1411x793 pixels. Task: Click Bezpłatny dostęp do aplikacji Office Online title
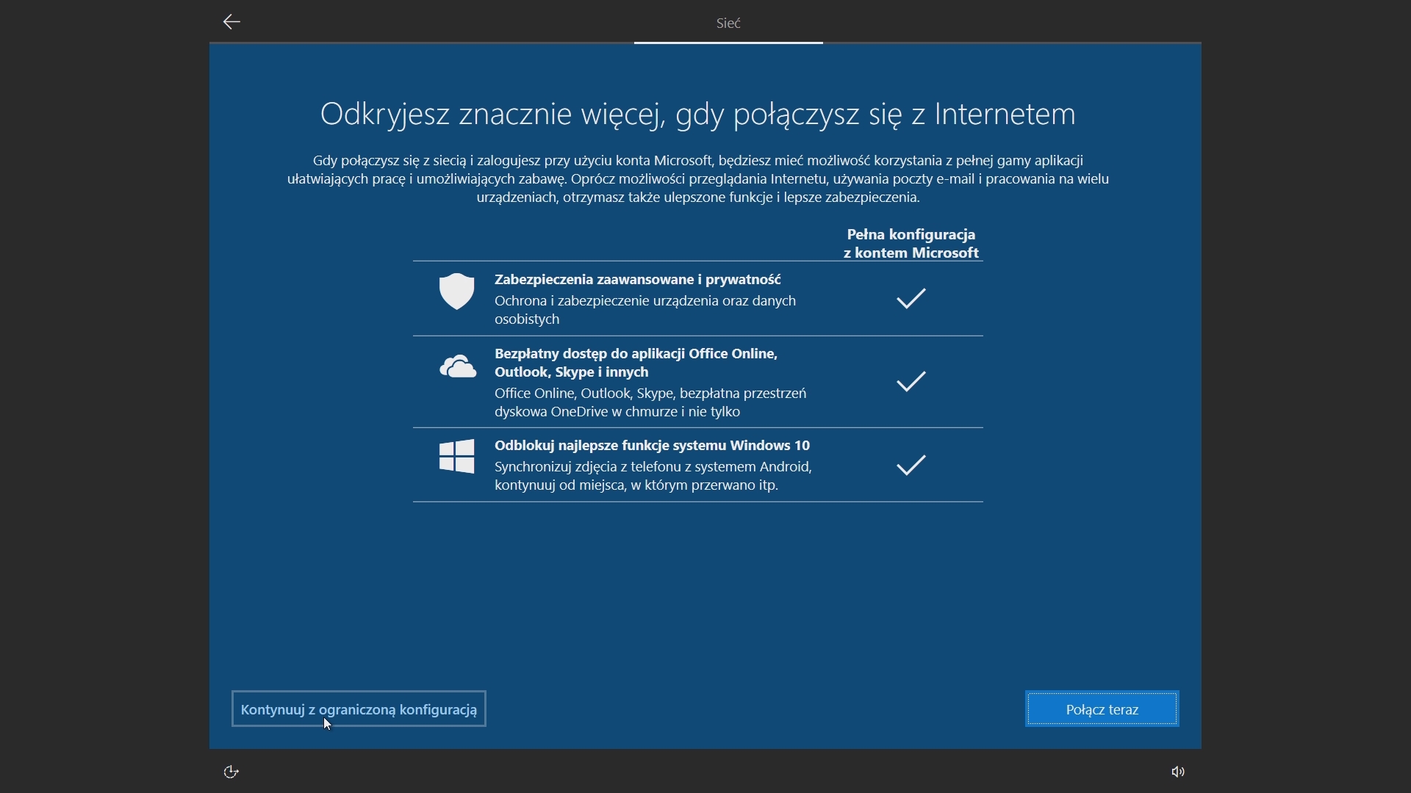pos(636,363)
